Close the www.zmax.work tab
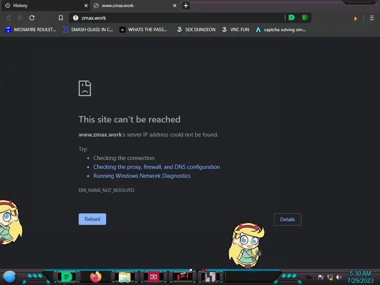The width and height of the screenshot is (380, 285). click(x=175, y=6)
